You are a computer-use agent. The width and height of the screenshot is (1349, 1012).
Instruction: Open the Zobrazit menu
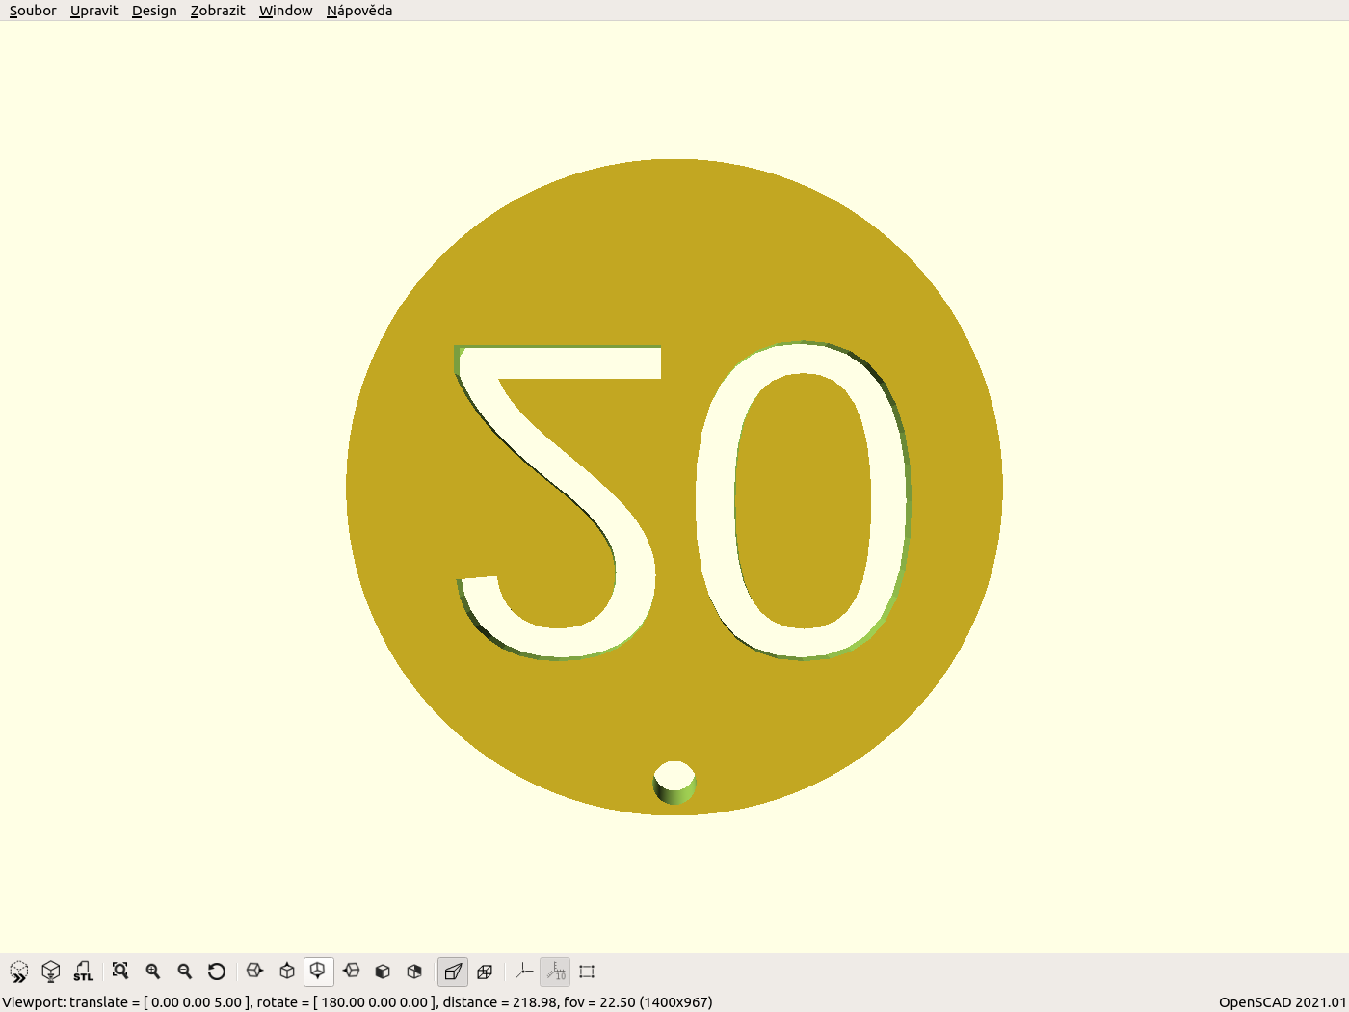(218, 11)
